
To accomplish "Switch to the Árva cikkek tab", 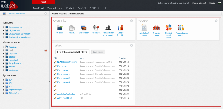I will [x=98, y=52].
